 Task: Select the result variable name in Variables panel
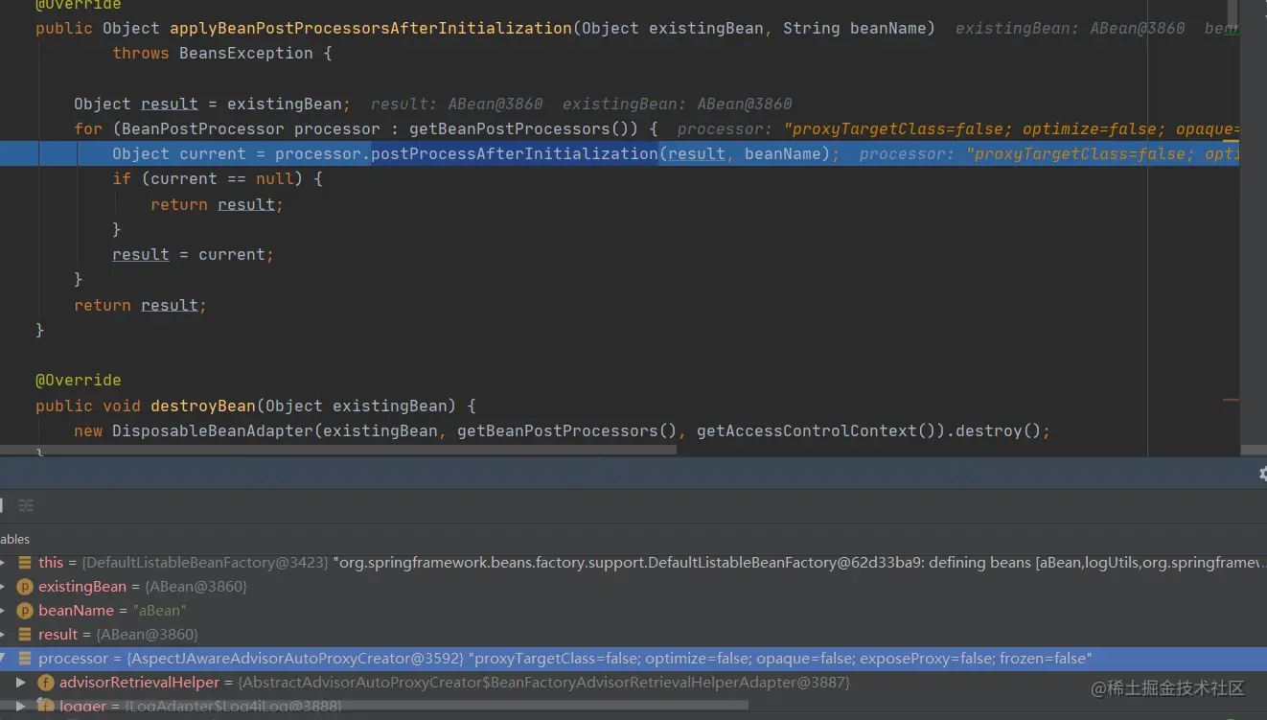[58, 635]
